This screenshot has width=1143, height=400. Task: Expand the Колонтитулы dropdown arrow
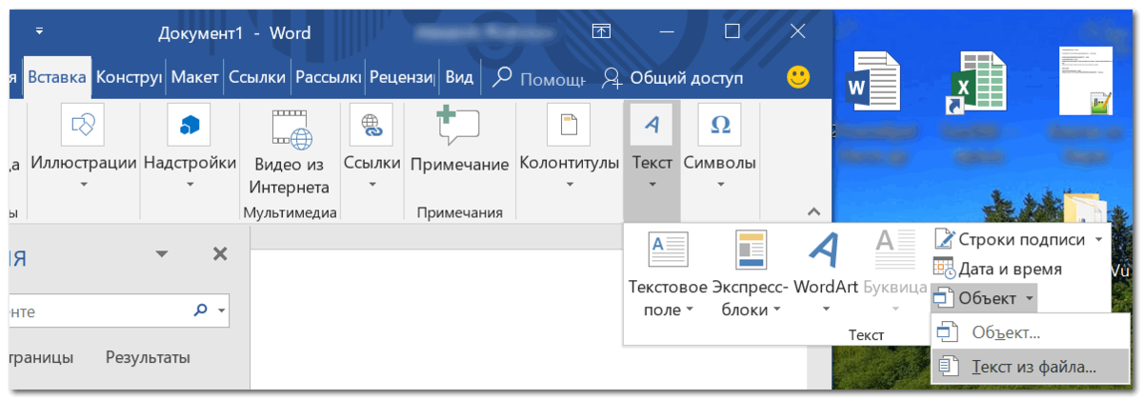(569, 185)
